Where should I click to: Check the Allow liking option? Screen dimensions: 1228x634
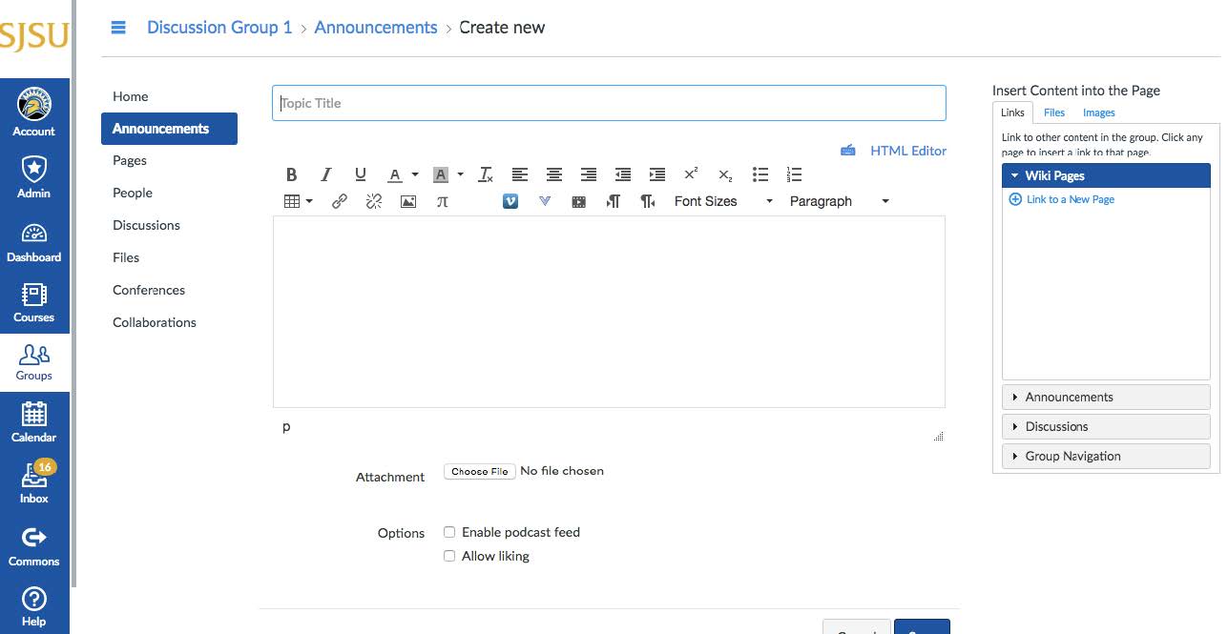[449, 556]
